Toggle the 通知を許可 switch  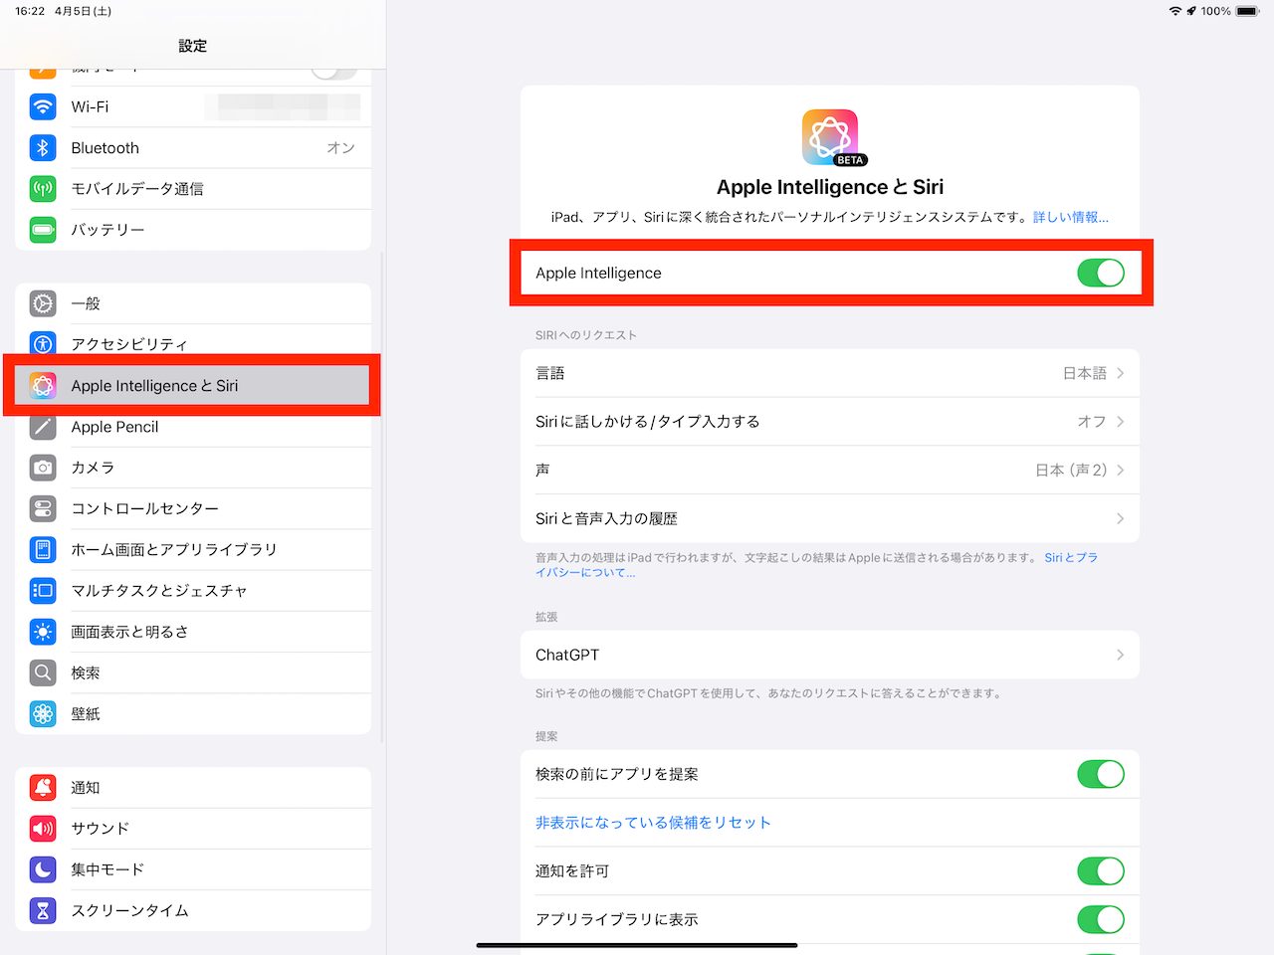coord(1101,870)
